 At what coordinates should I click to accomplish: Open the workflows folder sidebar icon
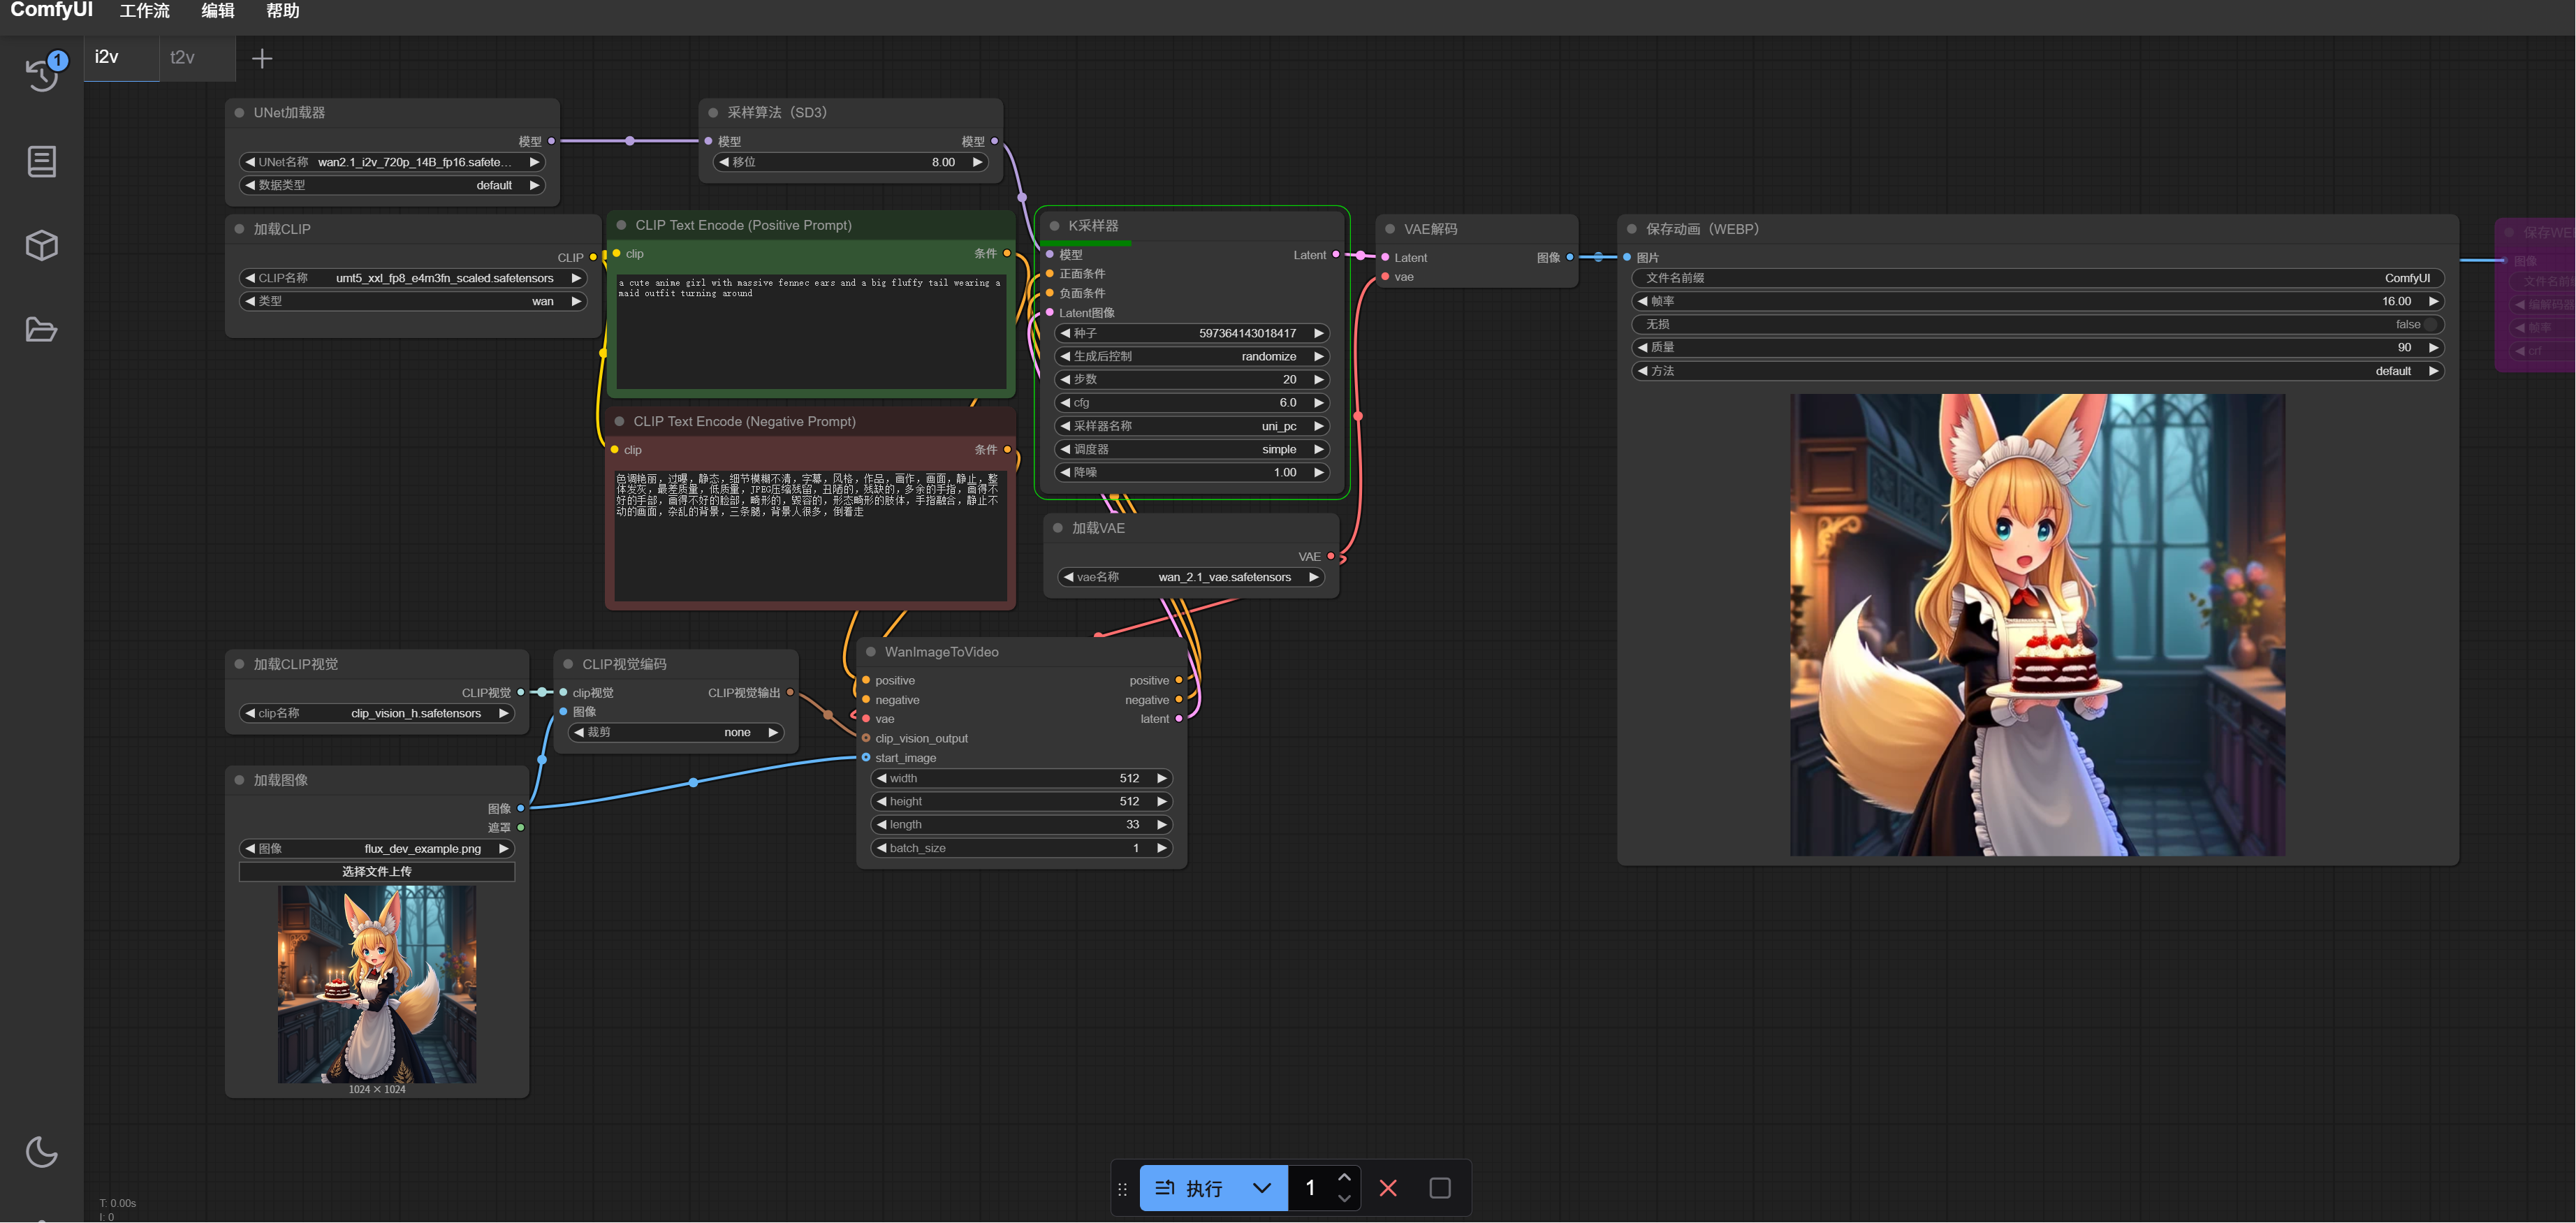click(41, 329)
